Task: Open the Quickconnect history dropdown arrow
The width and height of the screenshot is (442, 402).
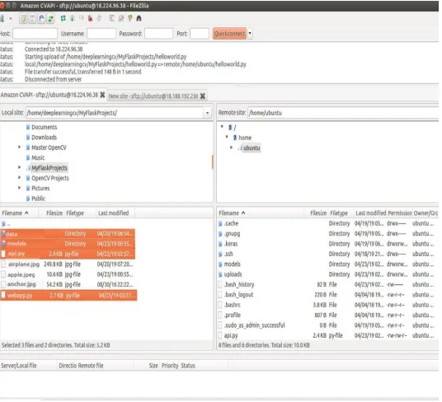Action: [250, 34]
